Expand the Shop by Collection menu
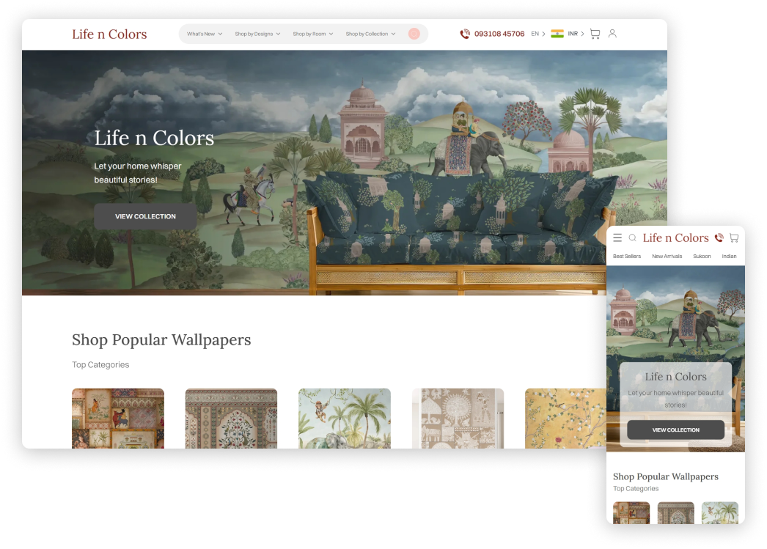The image size is (767, 549). [x=370, y=34]
